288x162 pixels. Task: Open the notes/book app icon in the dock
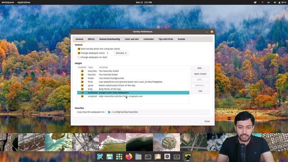coord(157,157)
